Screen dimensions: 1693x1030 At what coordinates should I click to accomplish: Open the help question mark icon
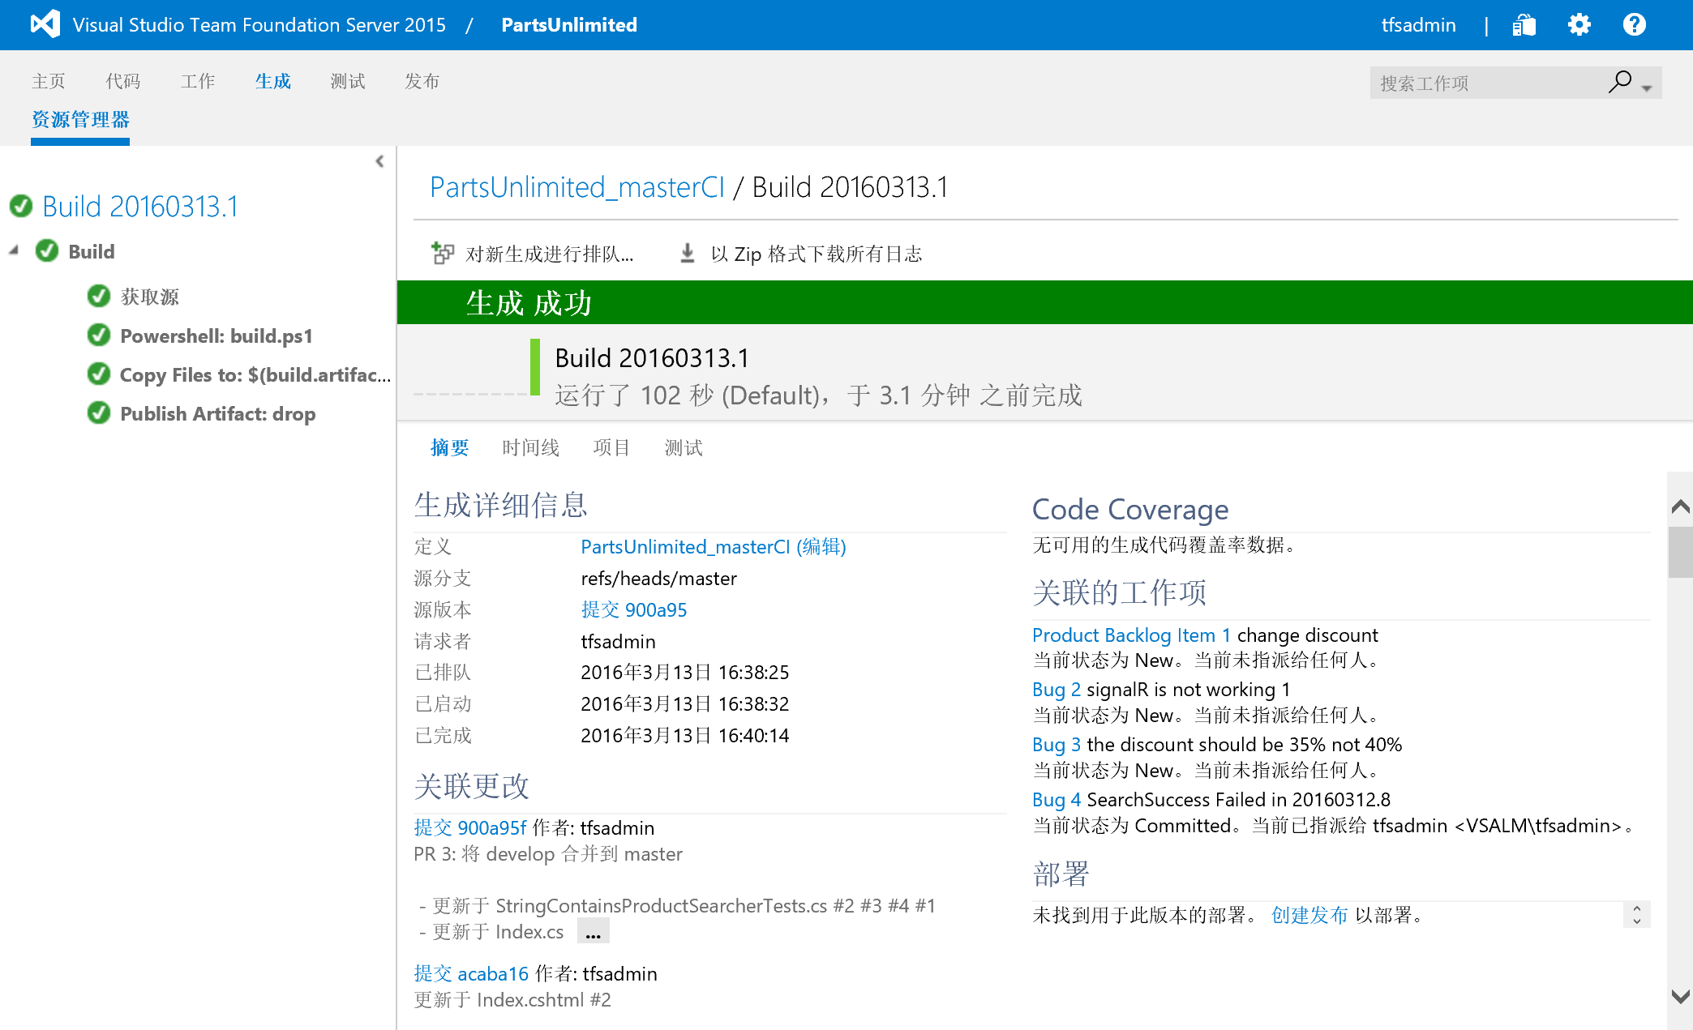pyautogui.click(x=1634, y=25)
